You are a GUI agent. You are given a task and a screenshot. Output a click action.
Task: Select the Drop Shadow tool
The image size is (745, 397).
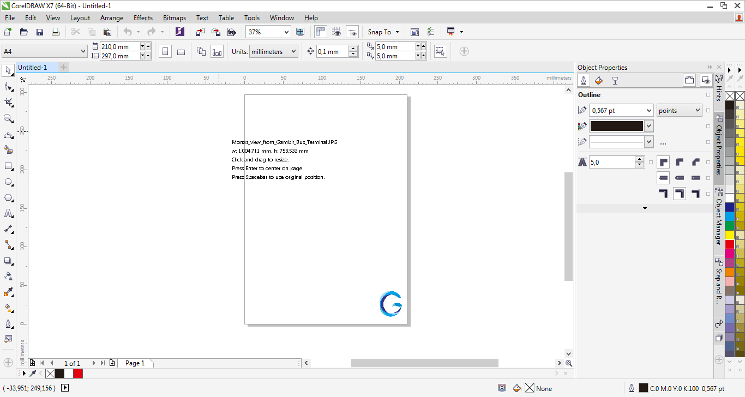(8, 261)
